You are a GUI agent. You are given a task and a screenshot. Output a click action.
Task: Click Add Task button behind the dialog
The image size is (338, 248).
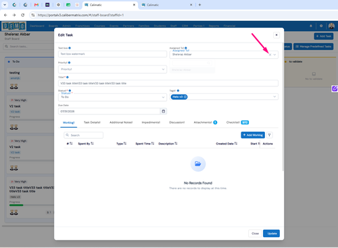[324, 36]
